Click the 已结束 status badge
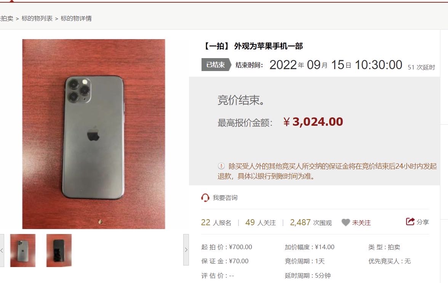The height and width of the screenshot is (283, 448). click(x=216, y=65)
